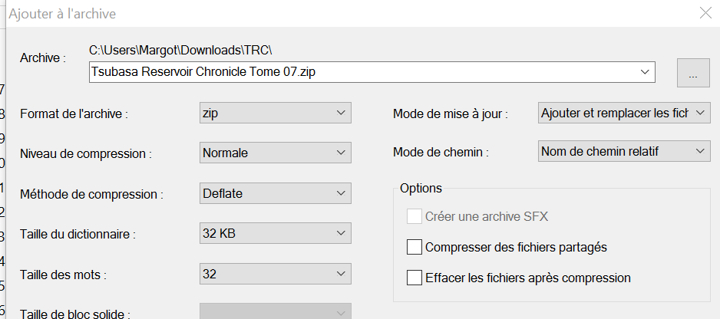720x319 pixels.
Task: Open the Format de l'archive dropdown
Action: (276, 113)
